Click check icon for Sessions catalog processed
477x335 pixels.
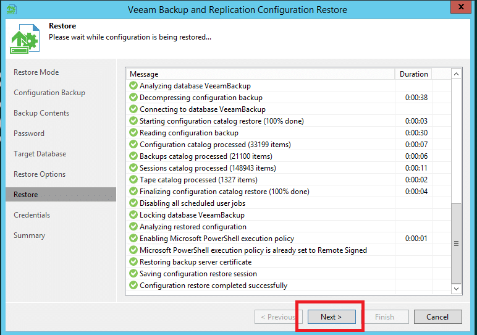(x=133, y=167)
